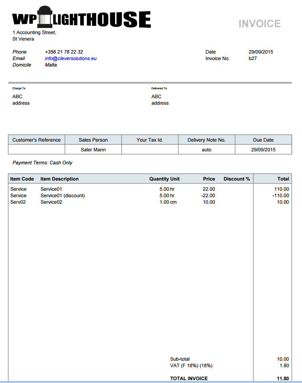Image resolution: width=302 pixels, height=383 pixels.
Task: Click the -110.00 total amount
Action: pos(281,196)
